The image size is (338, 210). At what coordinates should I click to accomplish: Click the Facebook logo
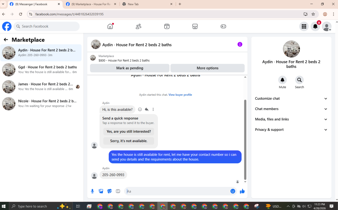click(x=7, y=26)
